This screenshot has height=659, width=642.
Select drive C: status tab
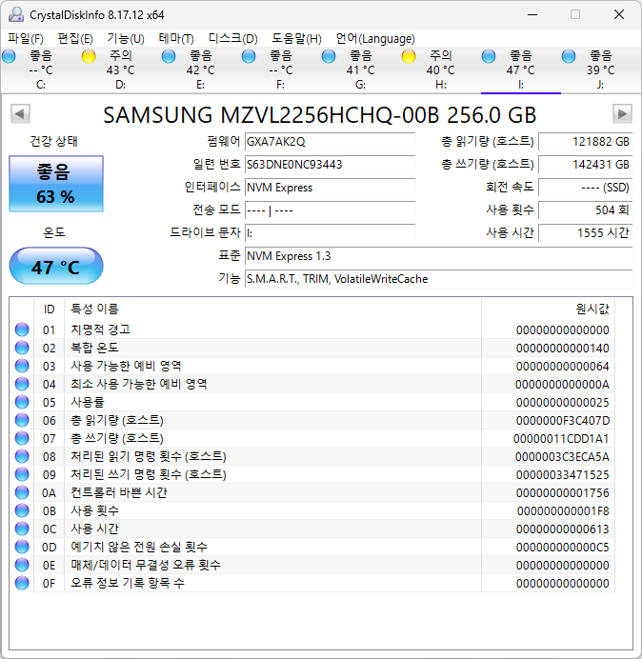(x=40, y=70)
